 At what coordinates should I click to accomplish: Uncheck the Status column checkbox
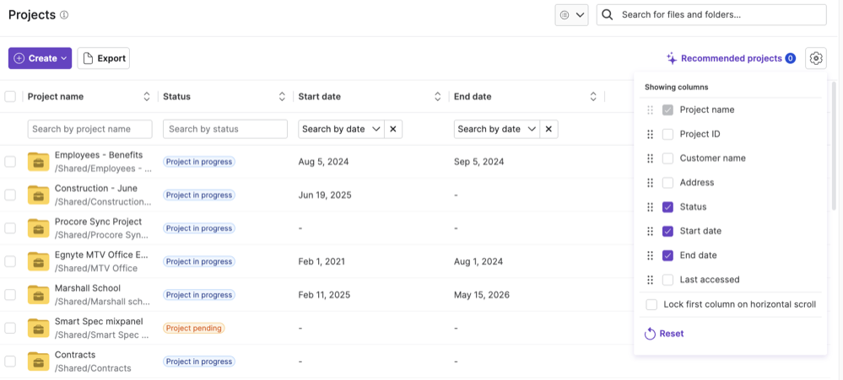pos(667,206)
